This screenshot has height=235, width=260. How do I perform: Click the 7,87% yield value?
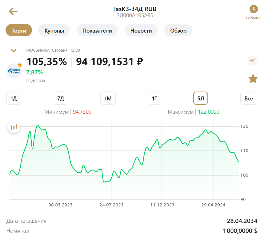coord(34,72)
